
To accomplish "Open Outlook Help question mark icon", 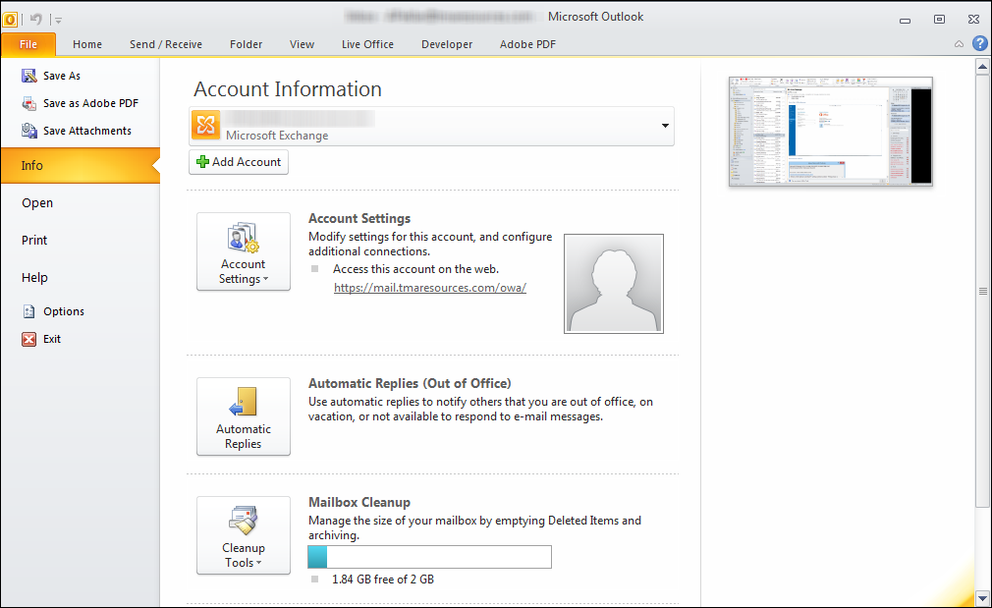I will click(x=979, y=43).
